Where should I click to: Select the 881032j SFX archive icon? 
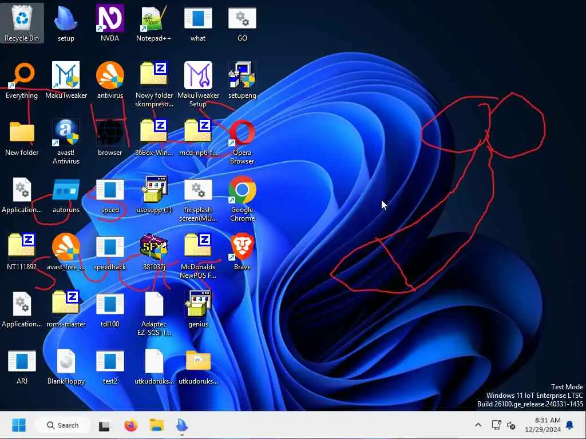tap(153, 252)
